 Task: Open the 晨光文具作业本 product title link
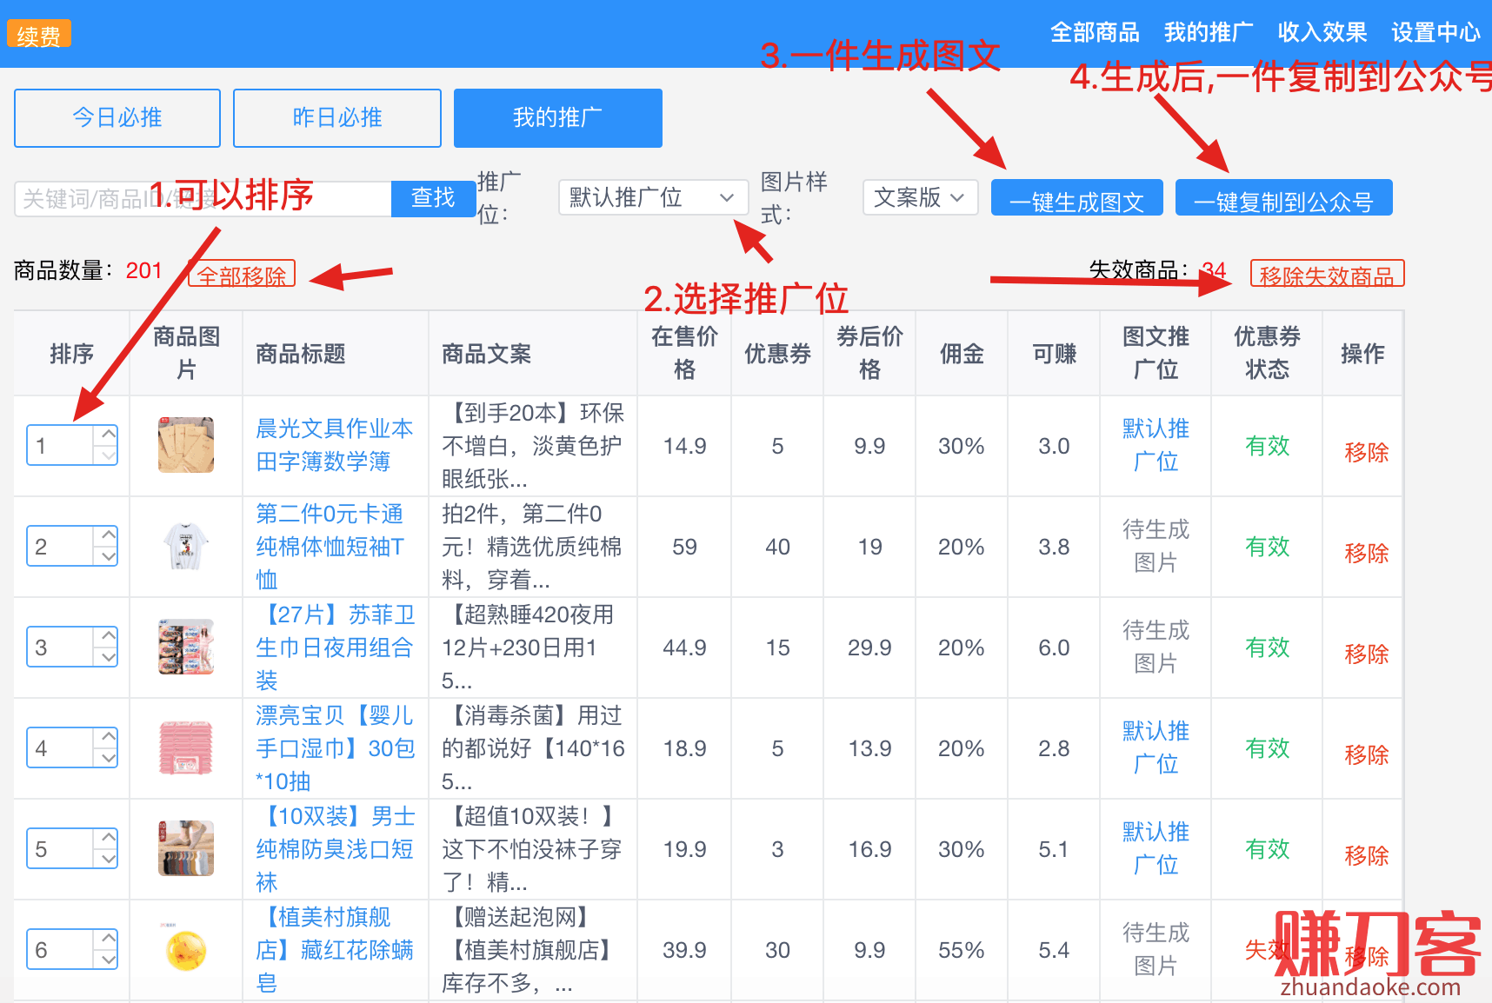click(334, 445)
